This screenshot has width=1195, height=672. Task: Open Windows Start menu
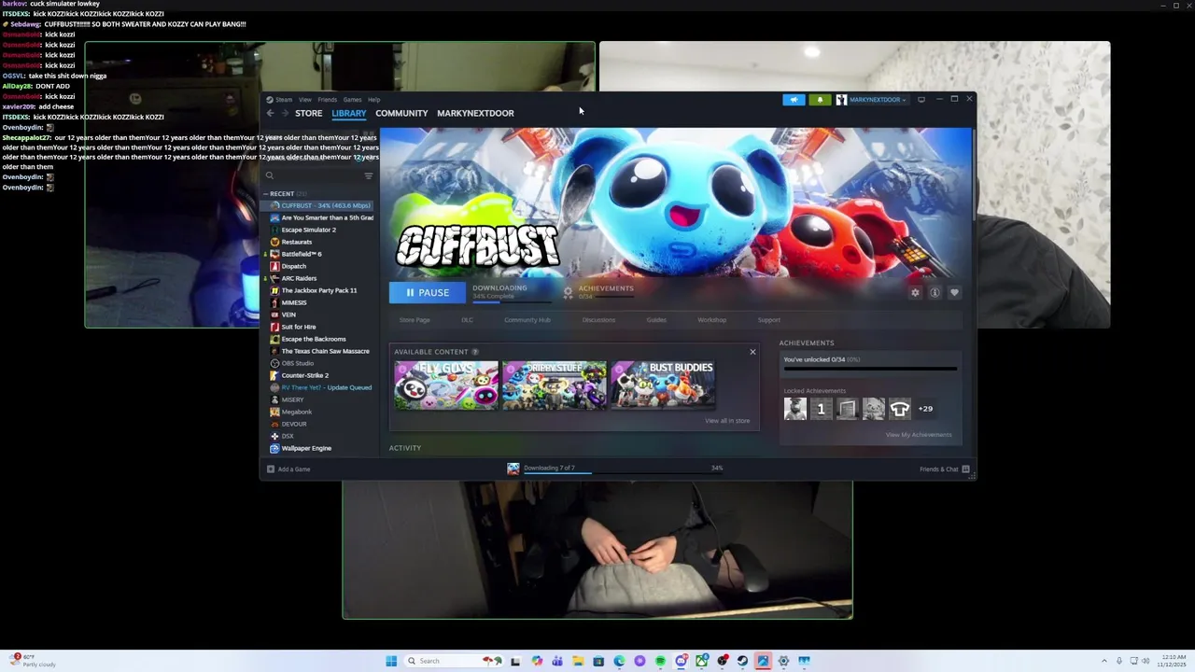391,661
